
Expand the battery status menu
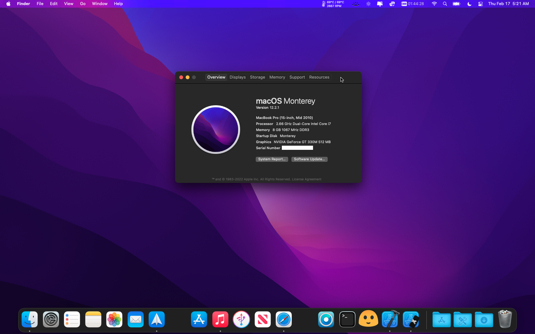tap(456, 4)
